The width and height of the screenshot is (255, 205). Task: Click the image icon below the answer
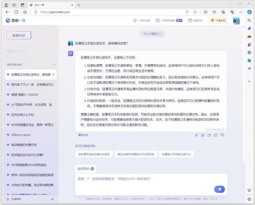click(x=202, y=135)
